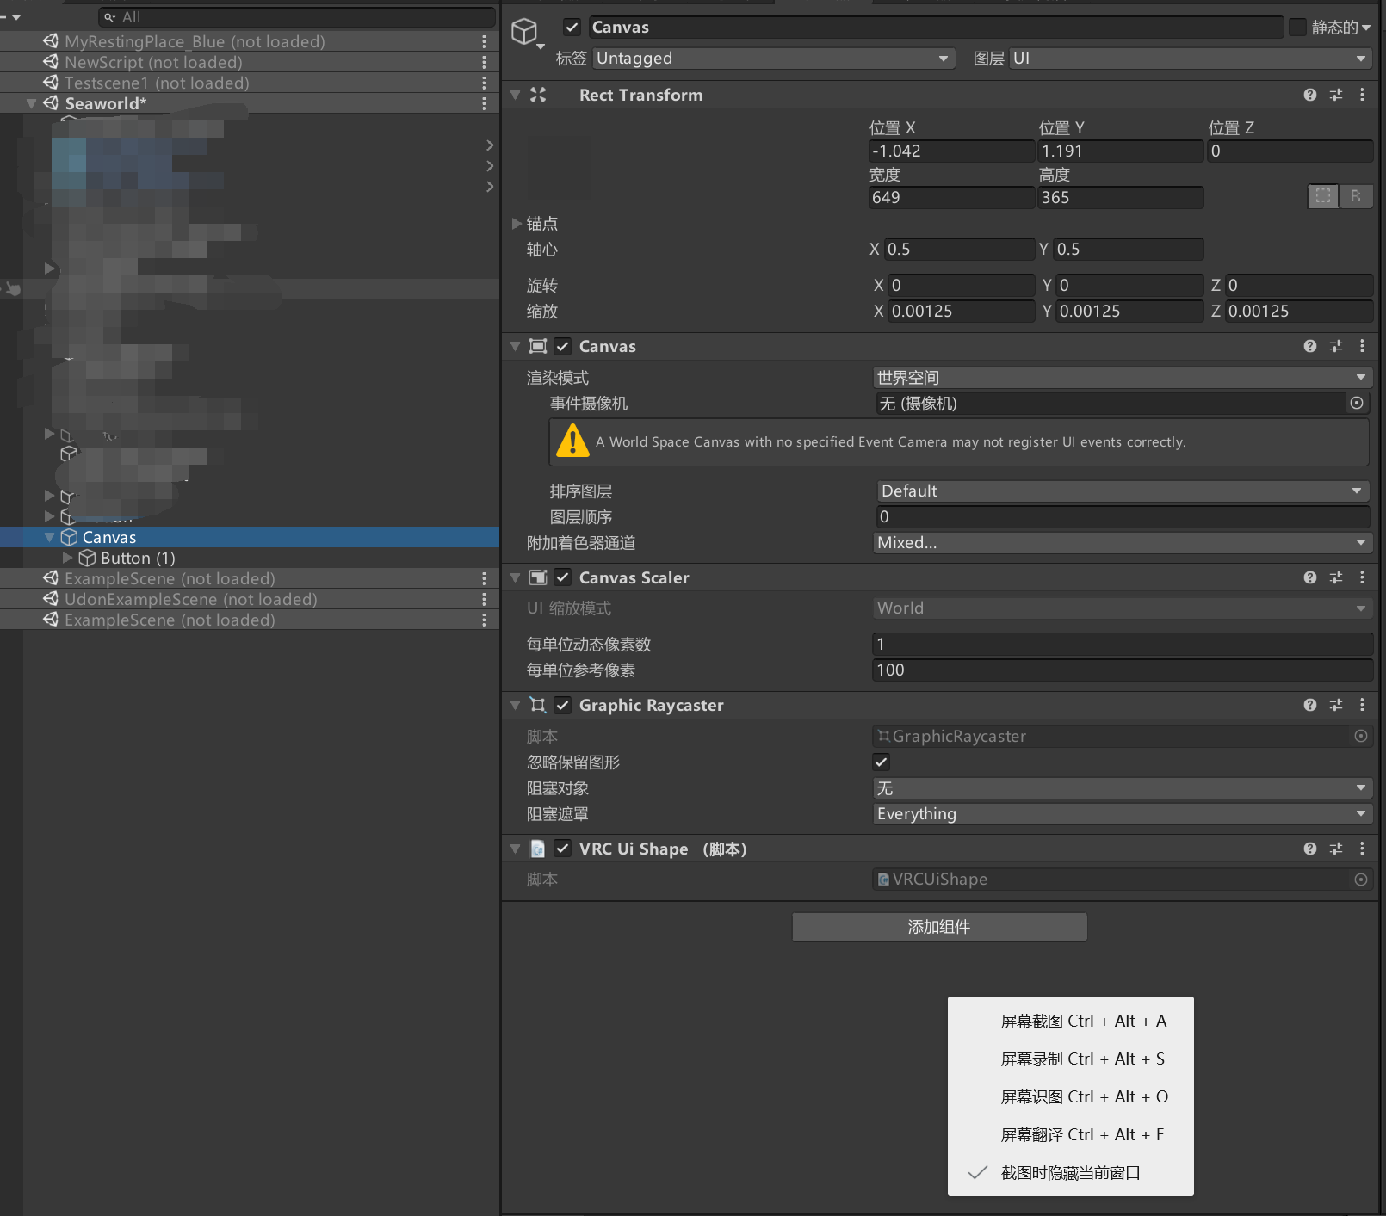Open Canvas Scaler preset icon
1386x1216 pixels.
click(1336, 577)
